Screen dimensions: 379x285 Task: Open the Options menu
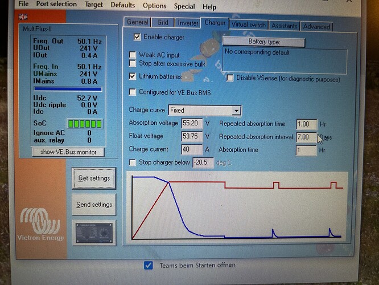click(x=154, y=6)
